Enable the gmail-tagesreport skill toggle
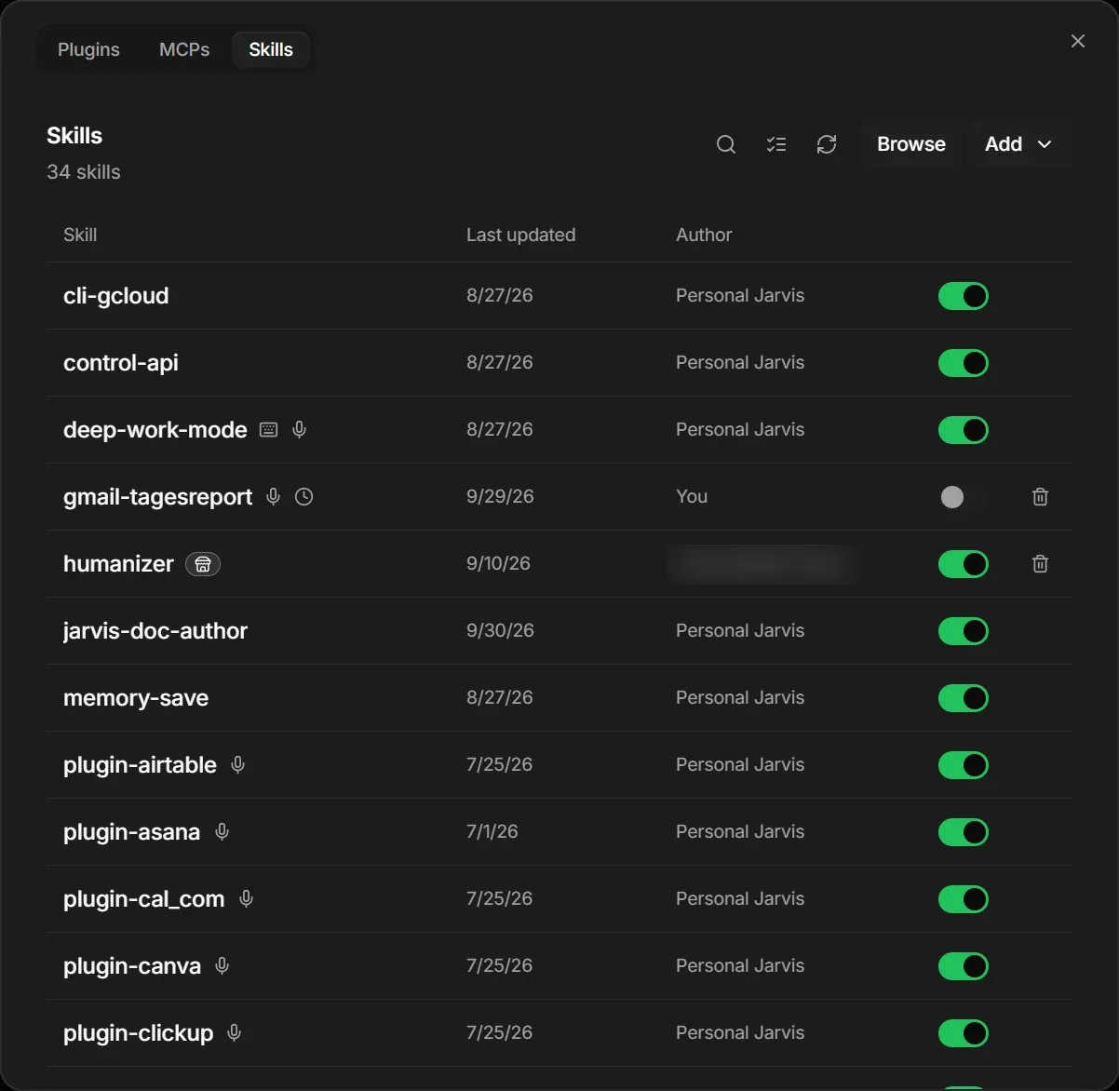This screenshot has height=1091, width=1119. pyautogui.click(x=964, y=497)
